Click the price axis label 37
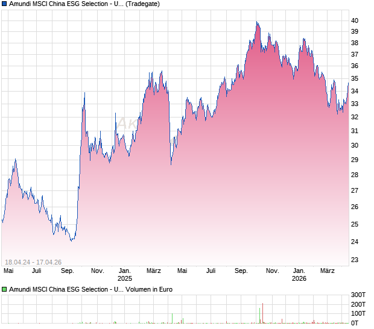 pos(355,54)
